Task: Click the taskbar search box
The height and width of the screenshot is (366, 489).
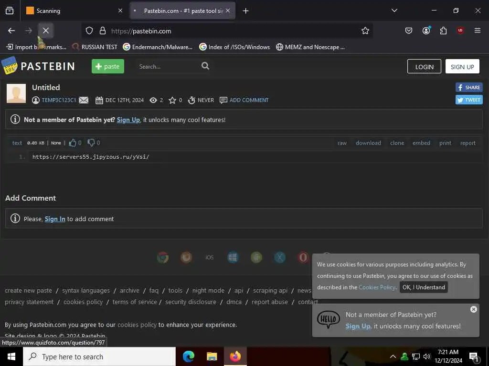Action: (99, 356)
